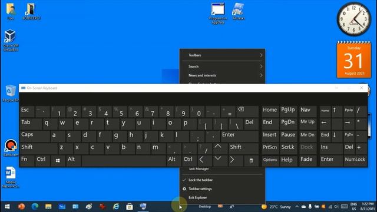Toggle Lock the taskbar option

click(x=223, y=180)
